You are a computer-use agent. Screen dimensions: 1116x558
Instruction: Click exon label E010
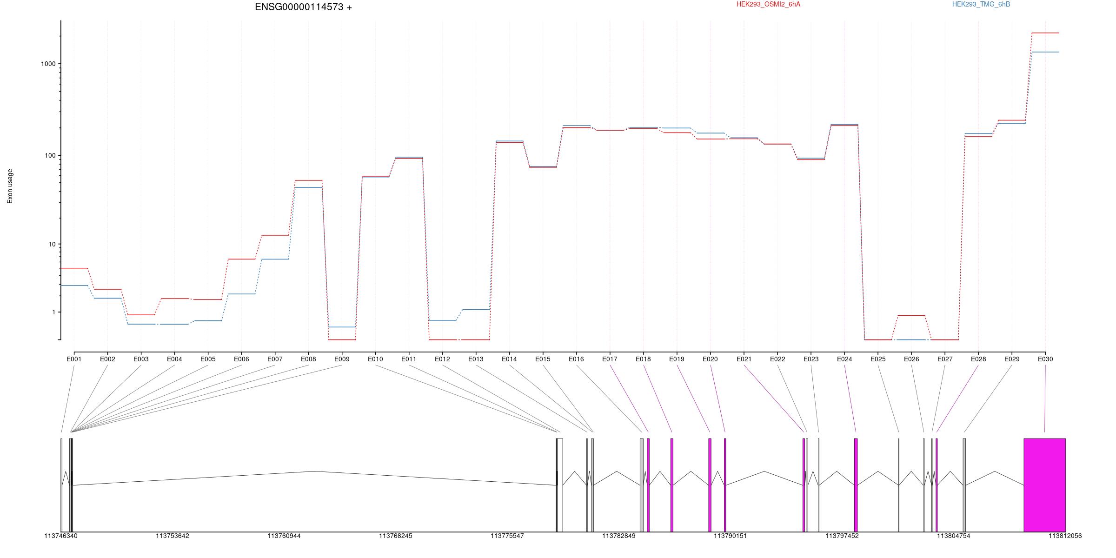(375, 359)
